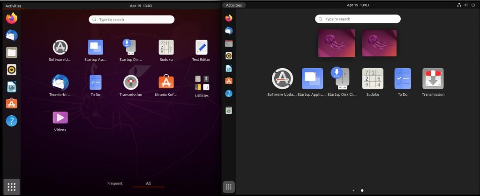This screenshot has height=196, width=480.
Task: Switch to the Frequent tab
Action: point(115,183)
